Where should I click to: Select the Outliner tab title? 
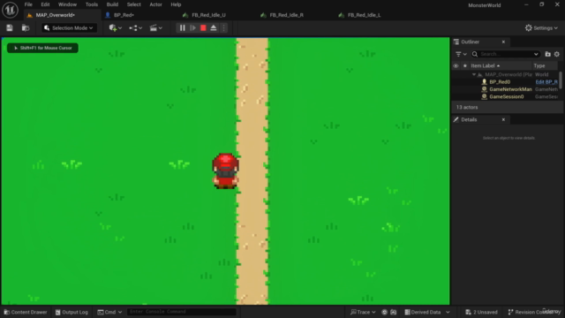point(470,42)
